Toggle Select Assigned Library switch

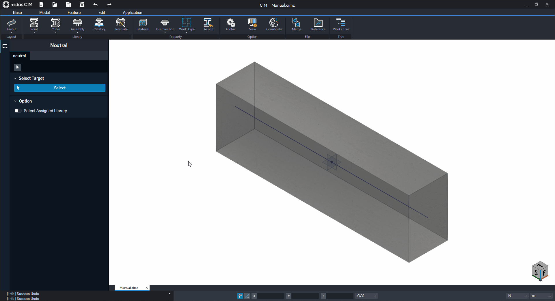pos(18,111)
